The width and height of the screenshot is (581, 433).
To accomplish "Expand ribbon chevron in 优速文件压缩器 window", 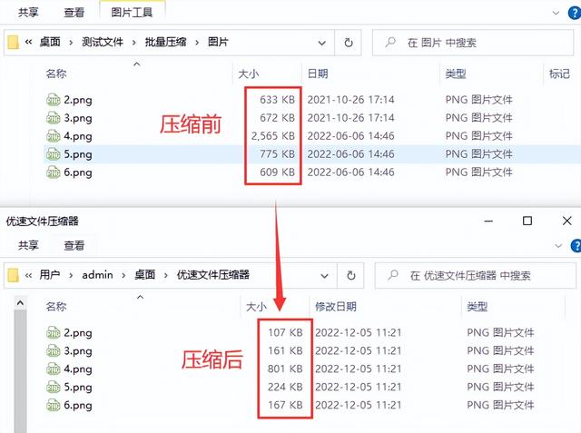I will point(558,246).
